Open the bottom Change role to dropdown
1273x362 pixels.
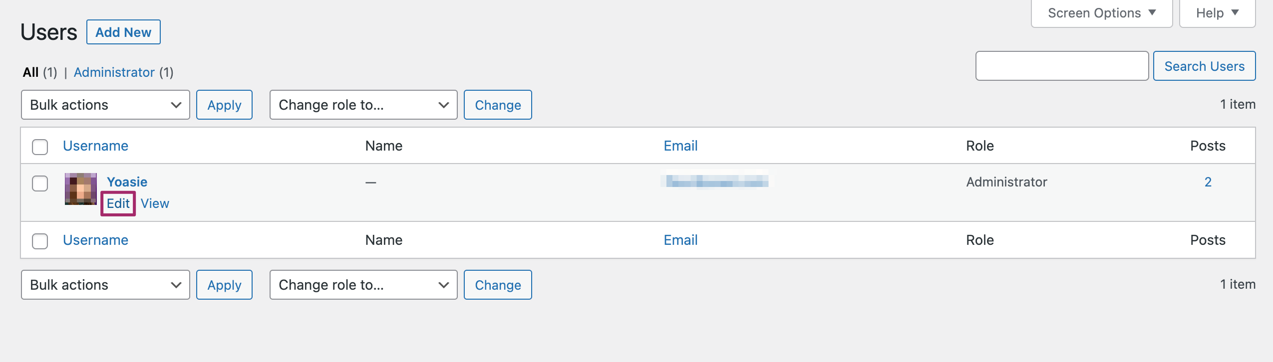point(363,285)
